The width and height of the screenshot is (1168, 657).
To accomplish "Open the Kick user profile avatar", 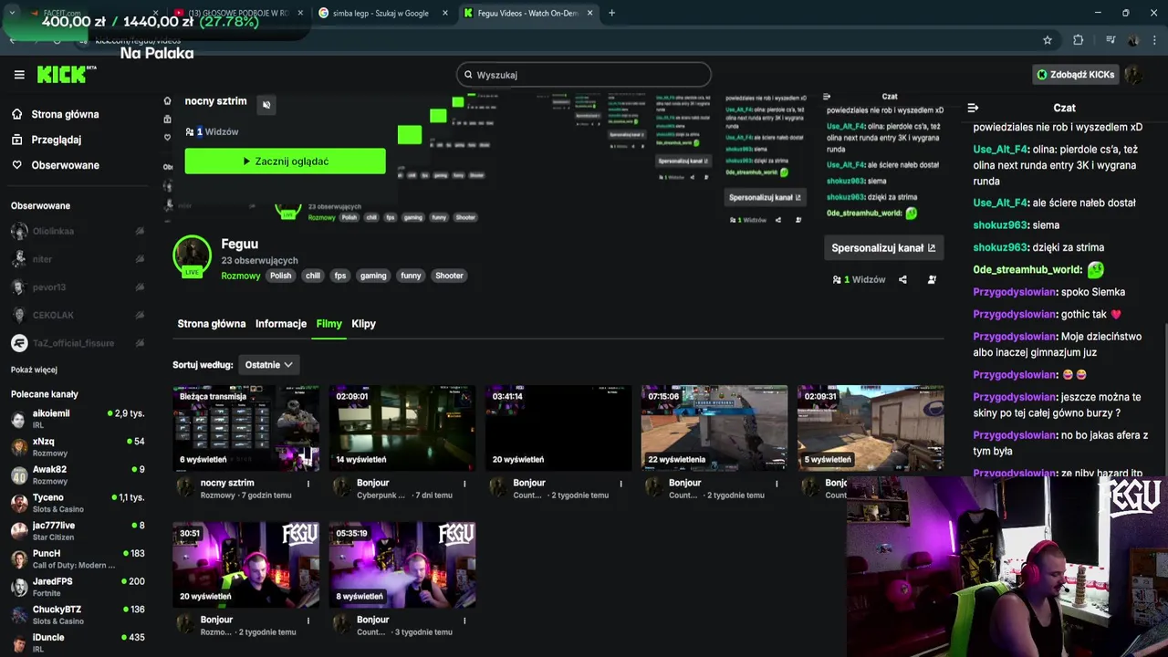I will [x=1134, y=75].
